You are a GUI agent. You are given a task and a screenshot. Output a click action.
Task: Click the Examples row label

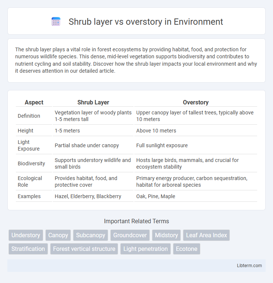(x=29, y=196)
